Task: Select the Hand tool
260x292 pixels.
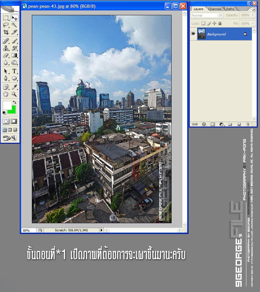Action: (6, 94)
